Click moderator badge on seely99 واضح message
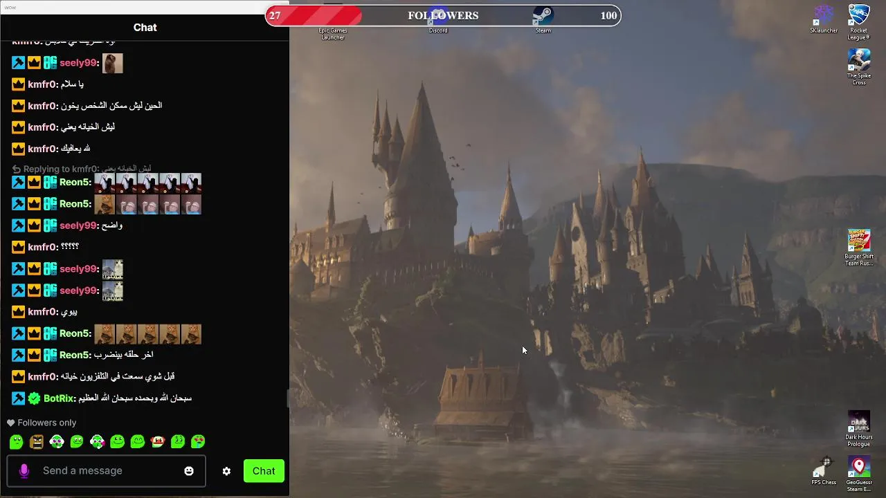Screen dimensions: 886x498 (18, 225)
